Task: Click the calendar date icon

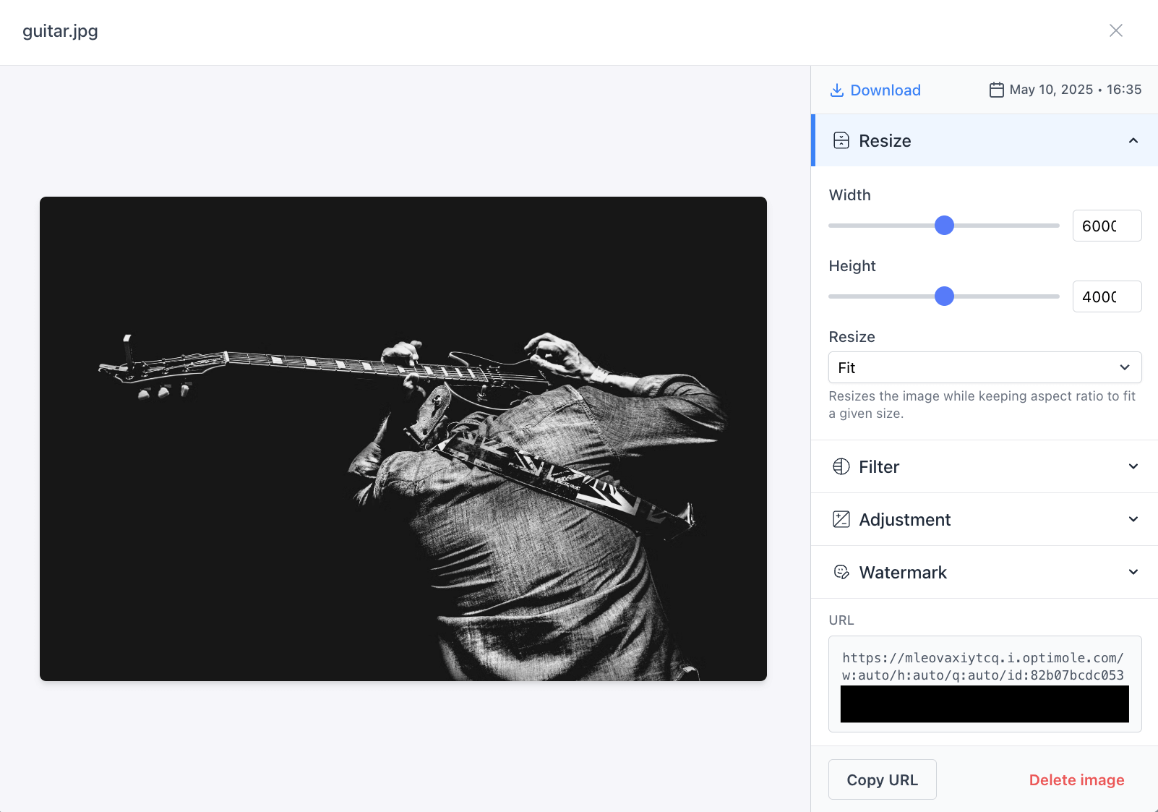Action: (997, 90)
